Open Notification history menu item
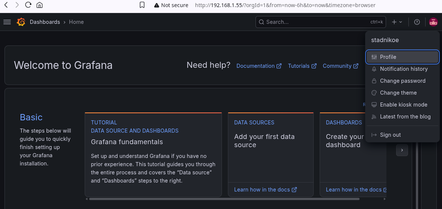 tap(402, 69)
